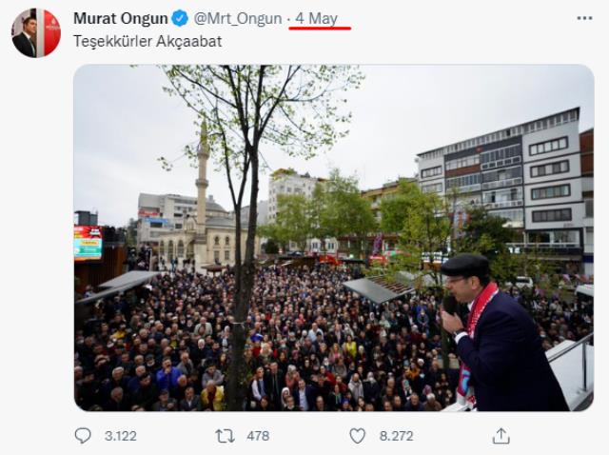Click the 478 retweet count
The width and height of the screenshot is (609, 455).
click(x=258, y=436)
